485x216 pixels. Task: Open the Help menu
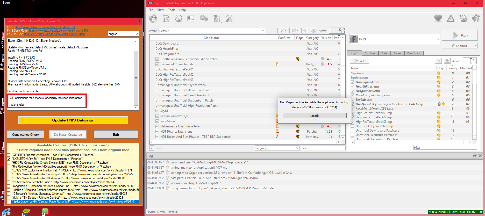(x=182, y=10)
